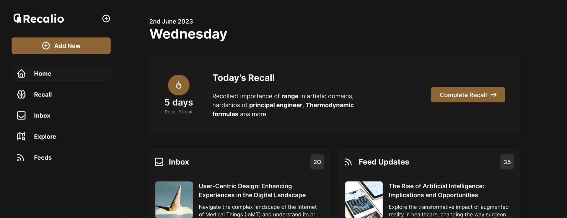This screenshot has width=567, height=218.
Task: Click the flame recall streak icon
Action: click(179, 85)
